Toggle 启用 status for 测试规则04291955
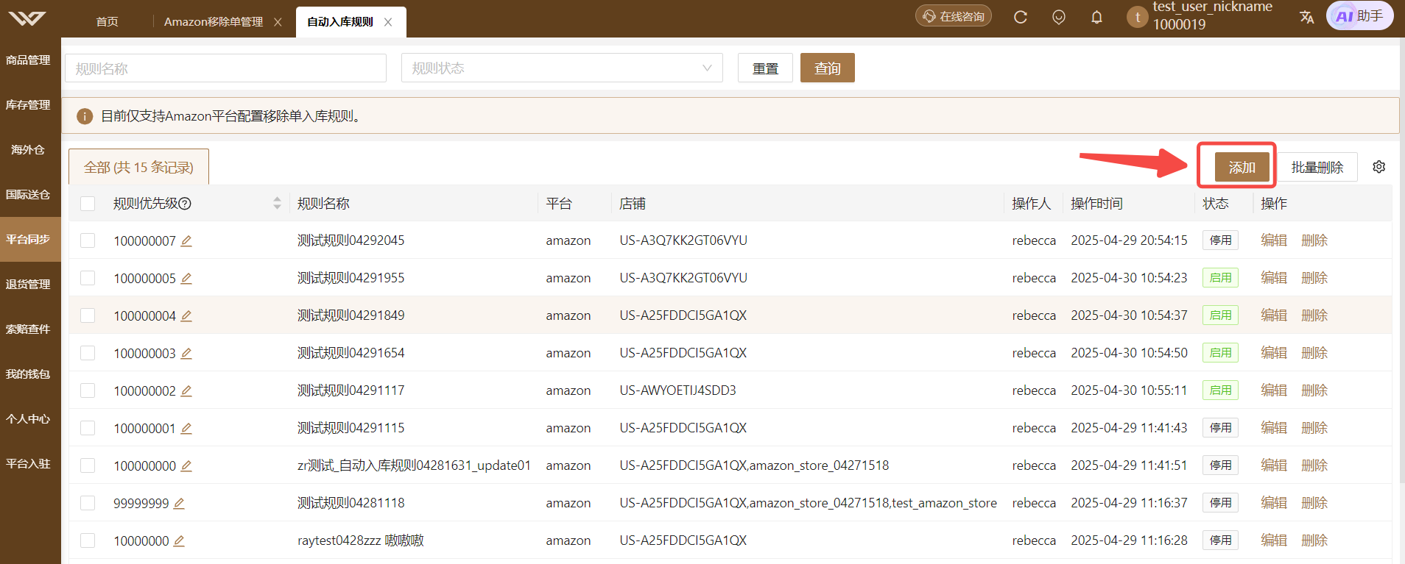 click(x=1220, y=278)
